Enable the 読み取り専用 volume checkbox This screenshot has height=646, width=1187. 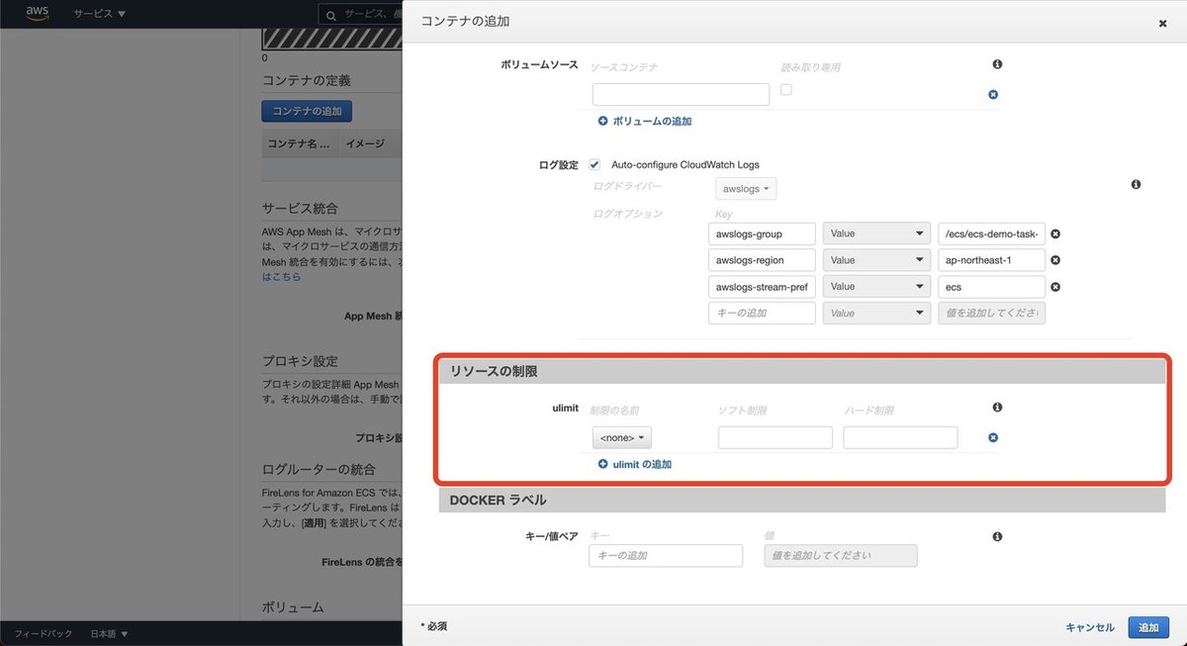(x=785, y=88)
